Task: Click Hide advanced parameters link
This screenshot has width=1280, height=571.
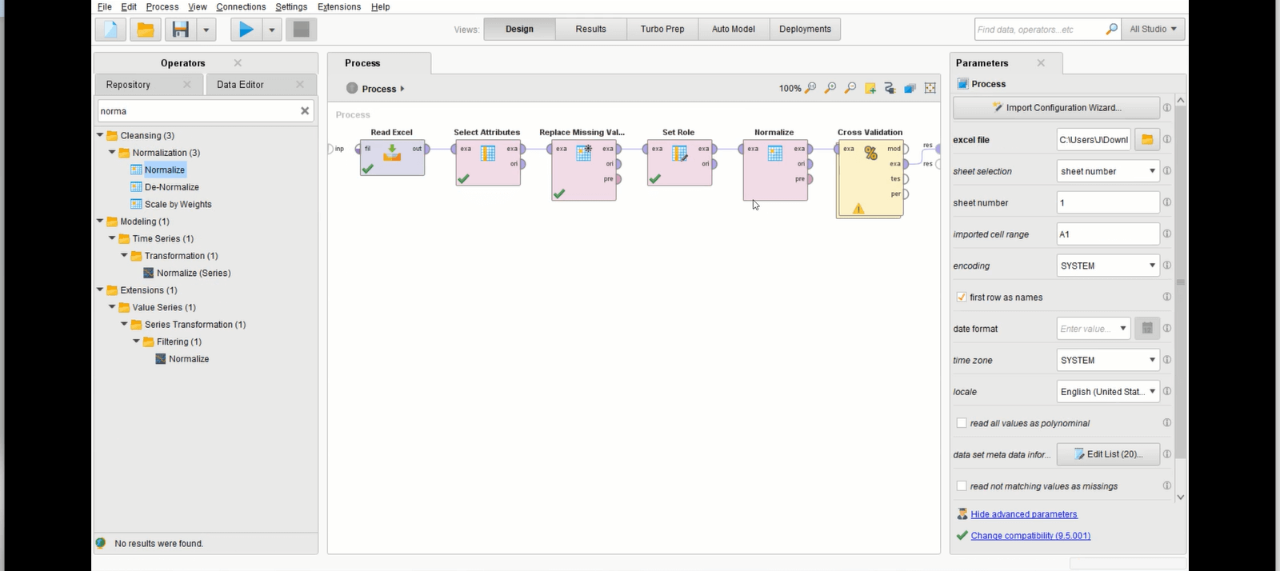Action: [1023, 514]
